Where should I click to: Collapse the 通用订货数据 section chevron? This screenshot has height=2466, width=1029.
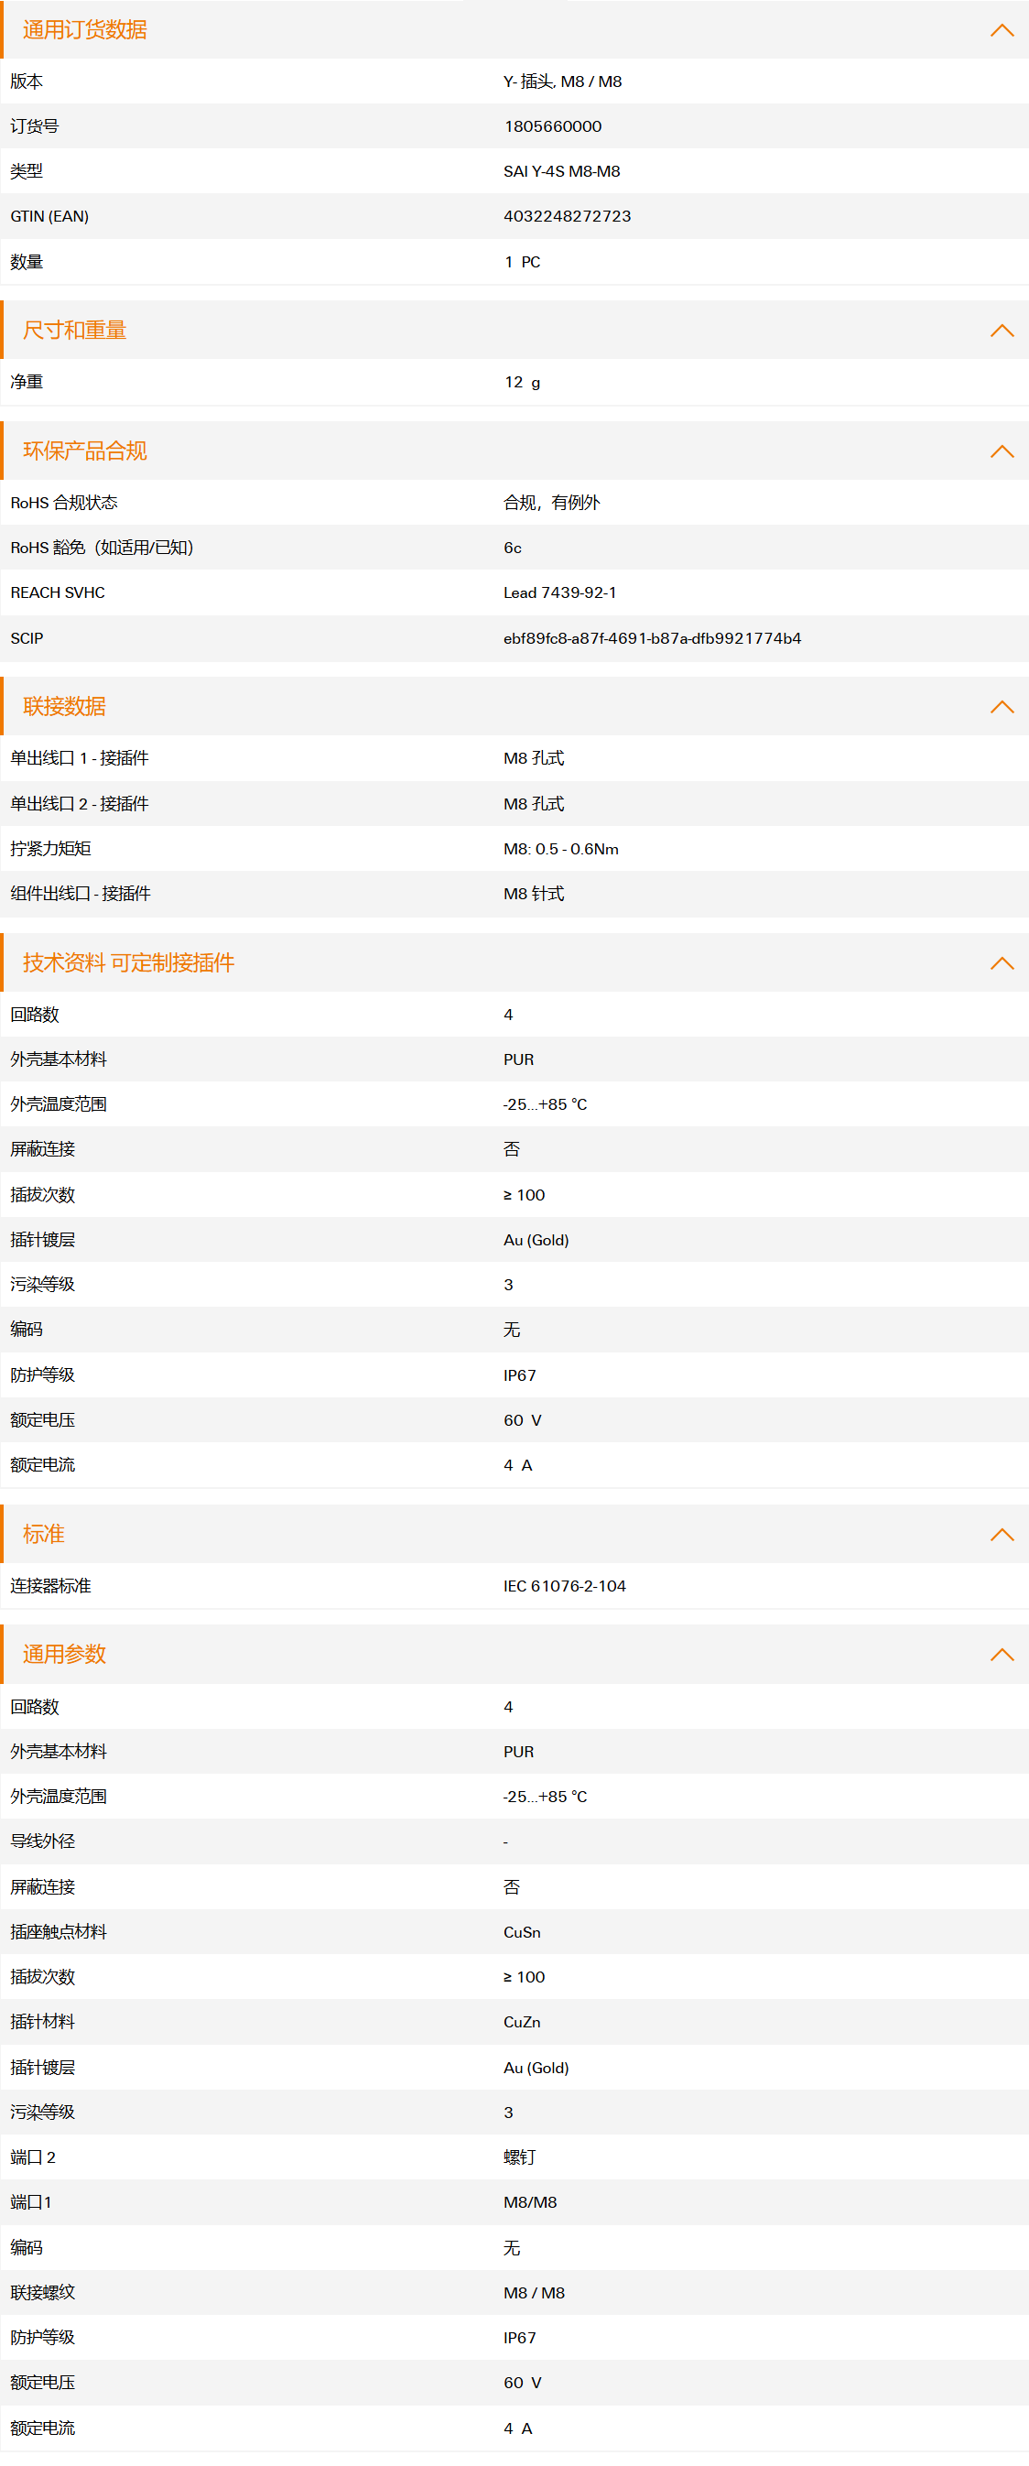click(1002, 30)
